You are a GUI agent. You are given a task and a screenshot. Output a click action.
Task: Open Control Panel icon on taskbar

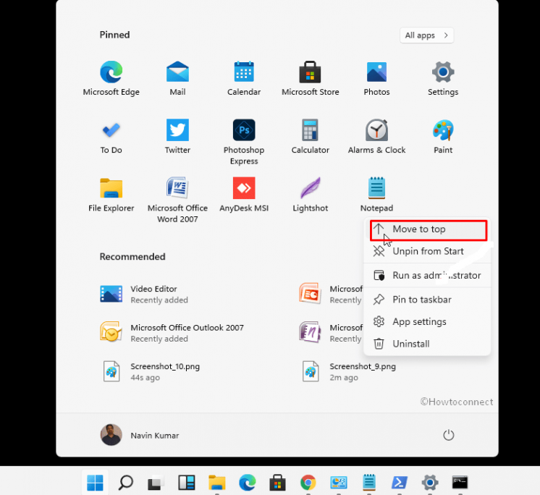(339, 482)
